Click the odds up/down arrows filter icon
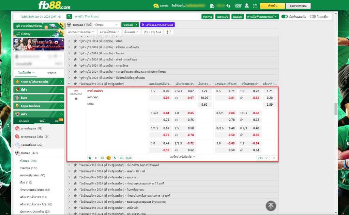Screen dimensions: 349x215 pyautogui.click(x=168, y=32)
